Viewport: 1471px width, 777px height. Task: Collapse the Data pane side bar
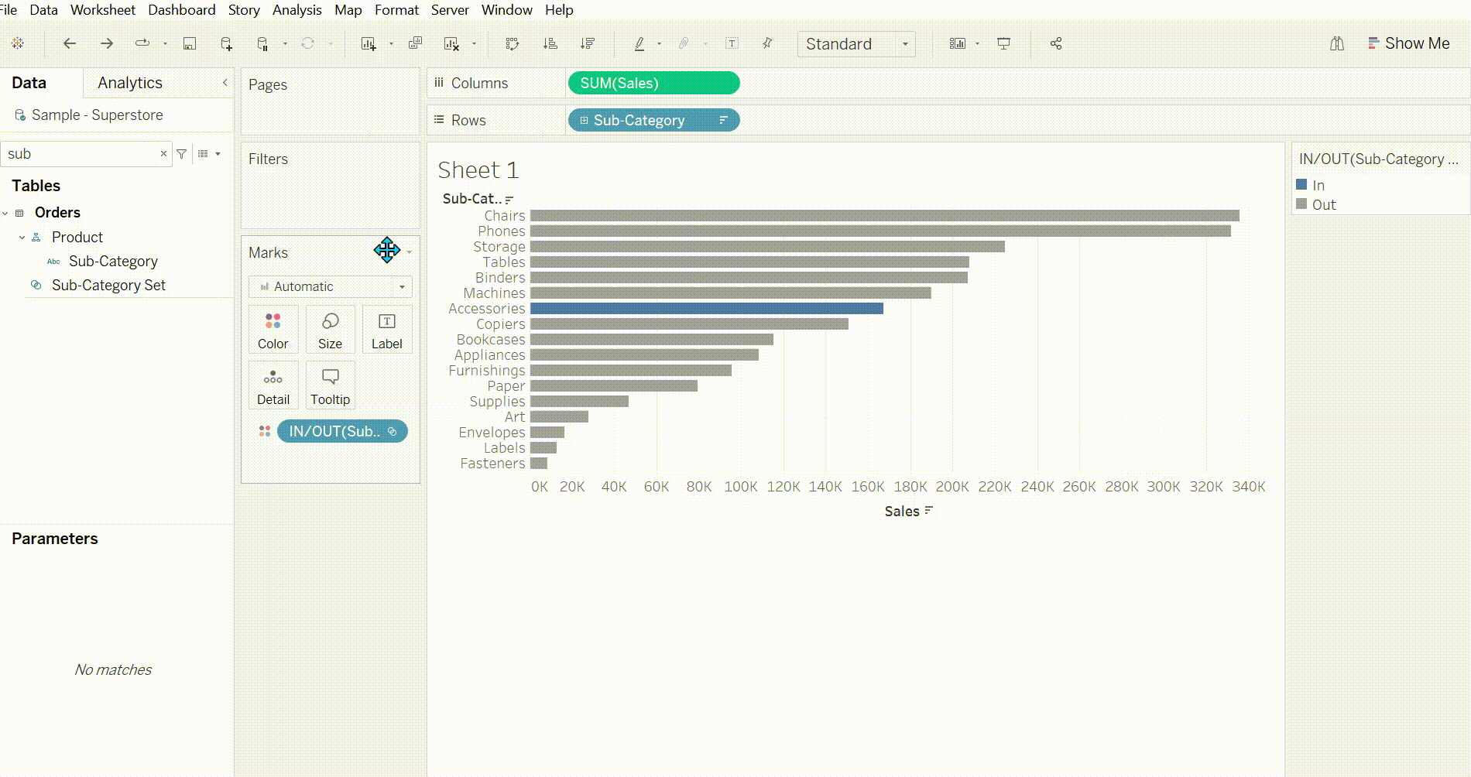(225, 82)
